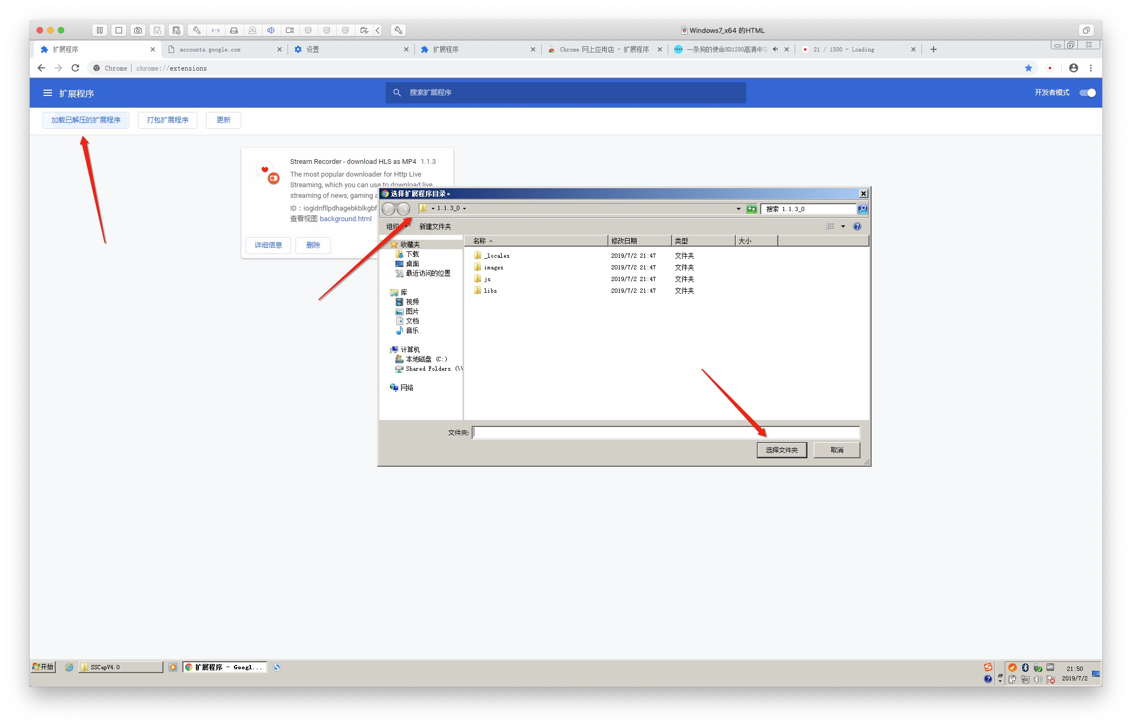Sort files by 名称 column
1132x726 pixels.
tap(536, 241)
